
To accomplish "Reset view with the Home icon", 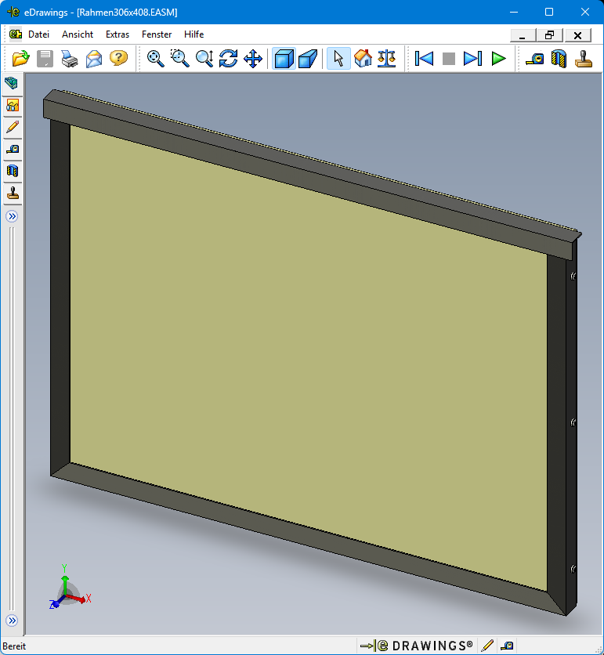I will tap(363, 59).
